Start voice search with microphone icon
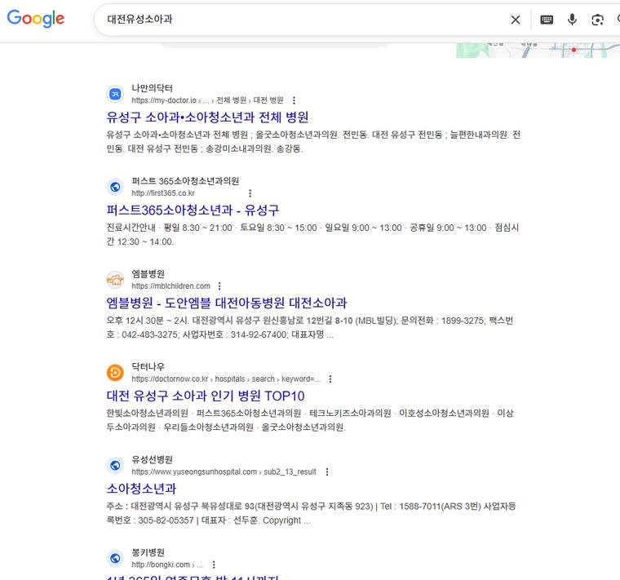620x580 pixels. coord(572,20)
